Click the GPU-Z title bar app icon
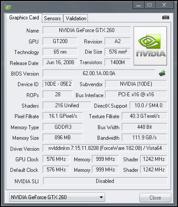 [8, 7]
